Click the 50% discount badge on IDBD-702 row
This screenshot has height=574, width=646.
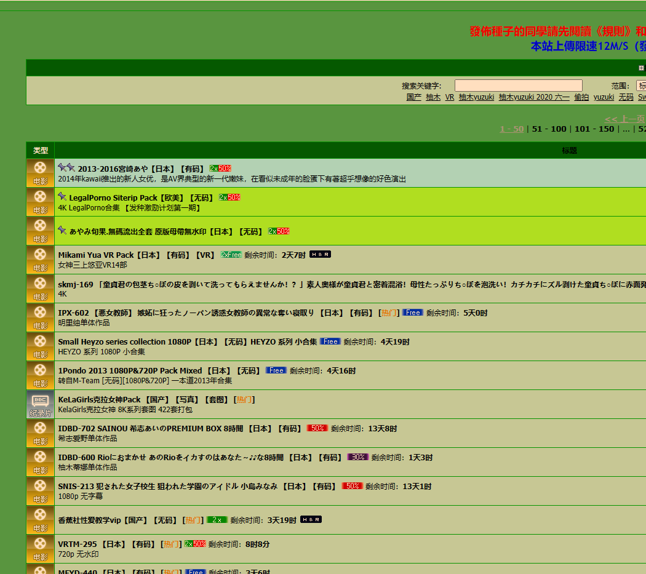pos(317,428)
